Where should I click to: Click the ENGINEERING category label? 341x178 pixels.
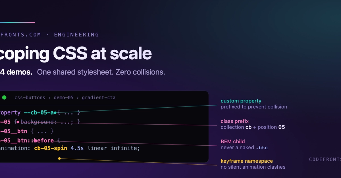click(76, 35)
